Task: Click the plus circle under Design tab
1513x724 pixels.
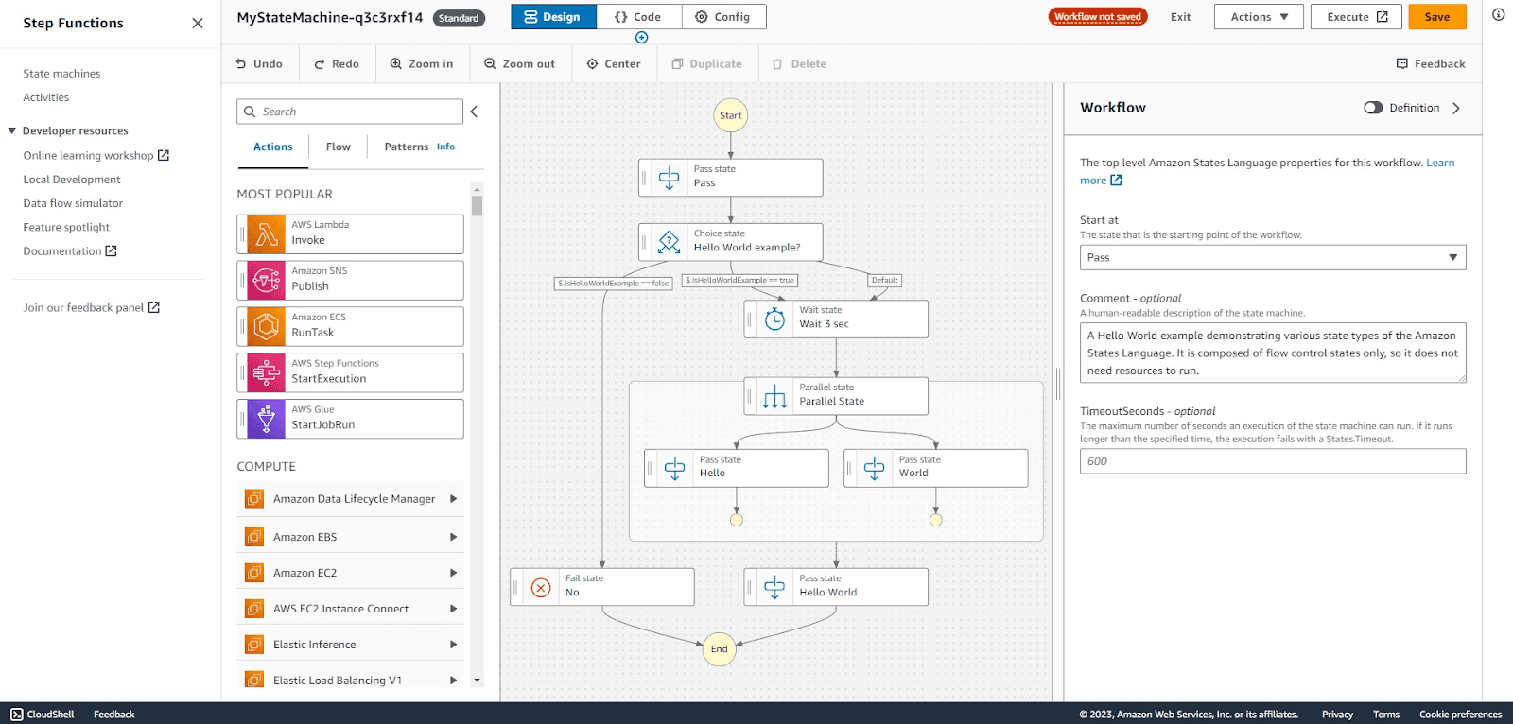Action: 641,38
